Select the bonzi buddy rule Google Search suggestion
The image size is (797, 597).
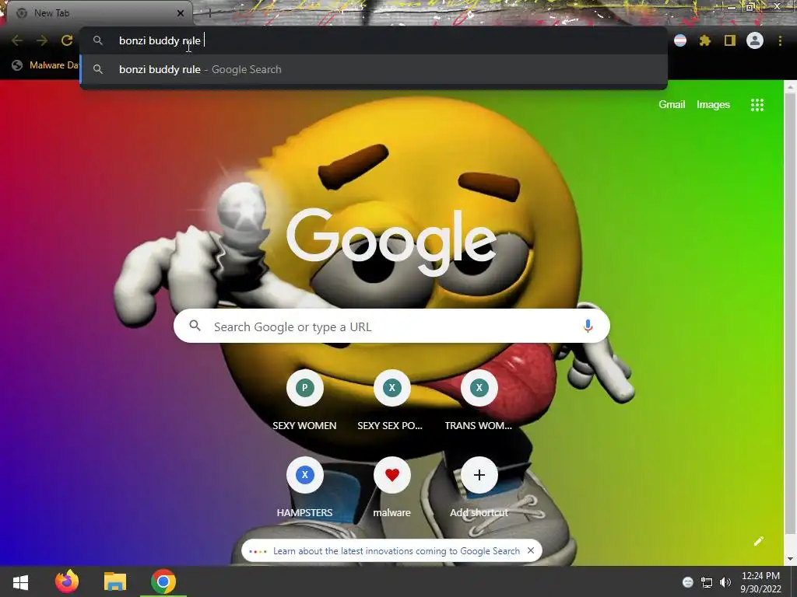click(374, 69)
